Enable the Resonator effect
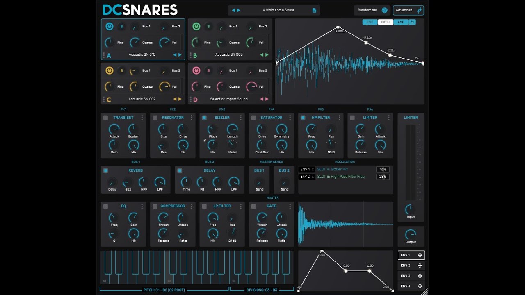 tap(155, 118)
